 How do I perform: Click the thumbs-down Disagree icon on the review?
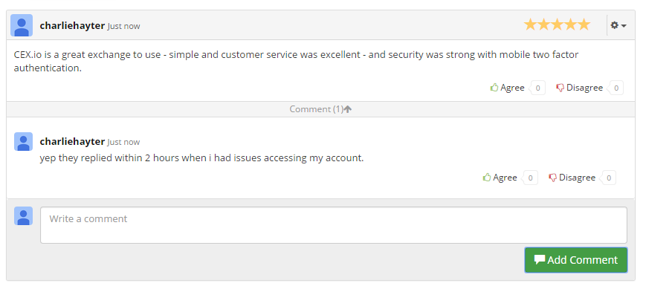(x=560, y=88)
